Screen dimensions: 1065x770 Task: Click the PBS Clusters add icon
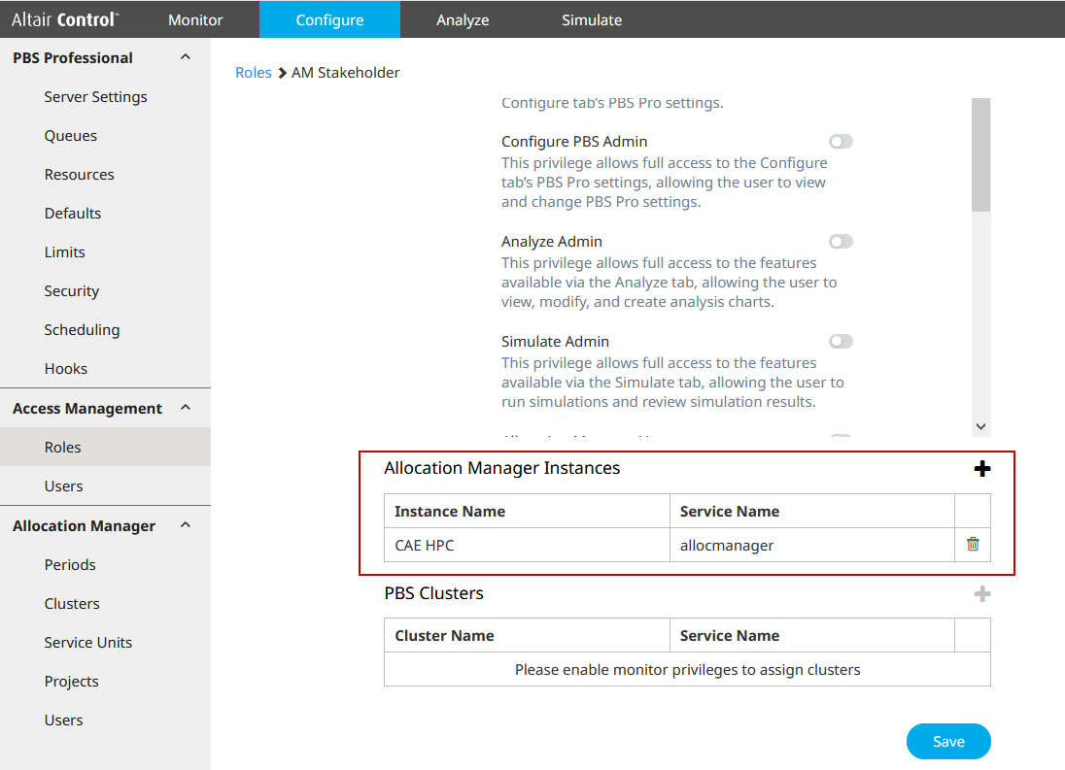coord(982,594)
